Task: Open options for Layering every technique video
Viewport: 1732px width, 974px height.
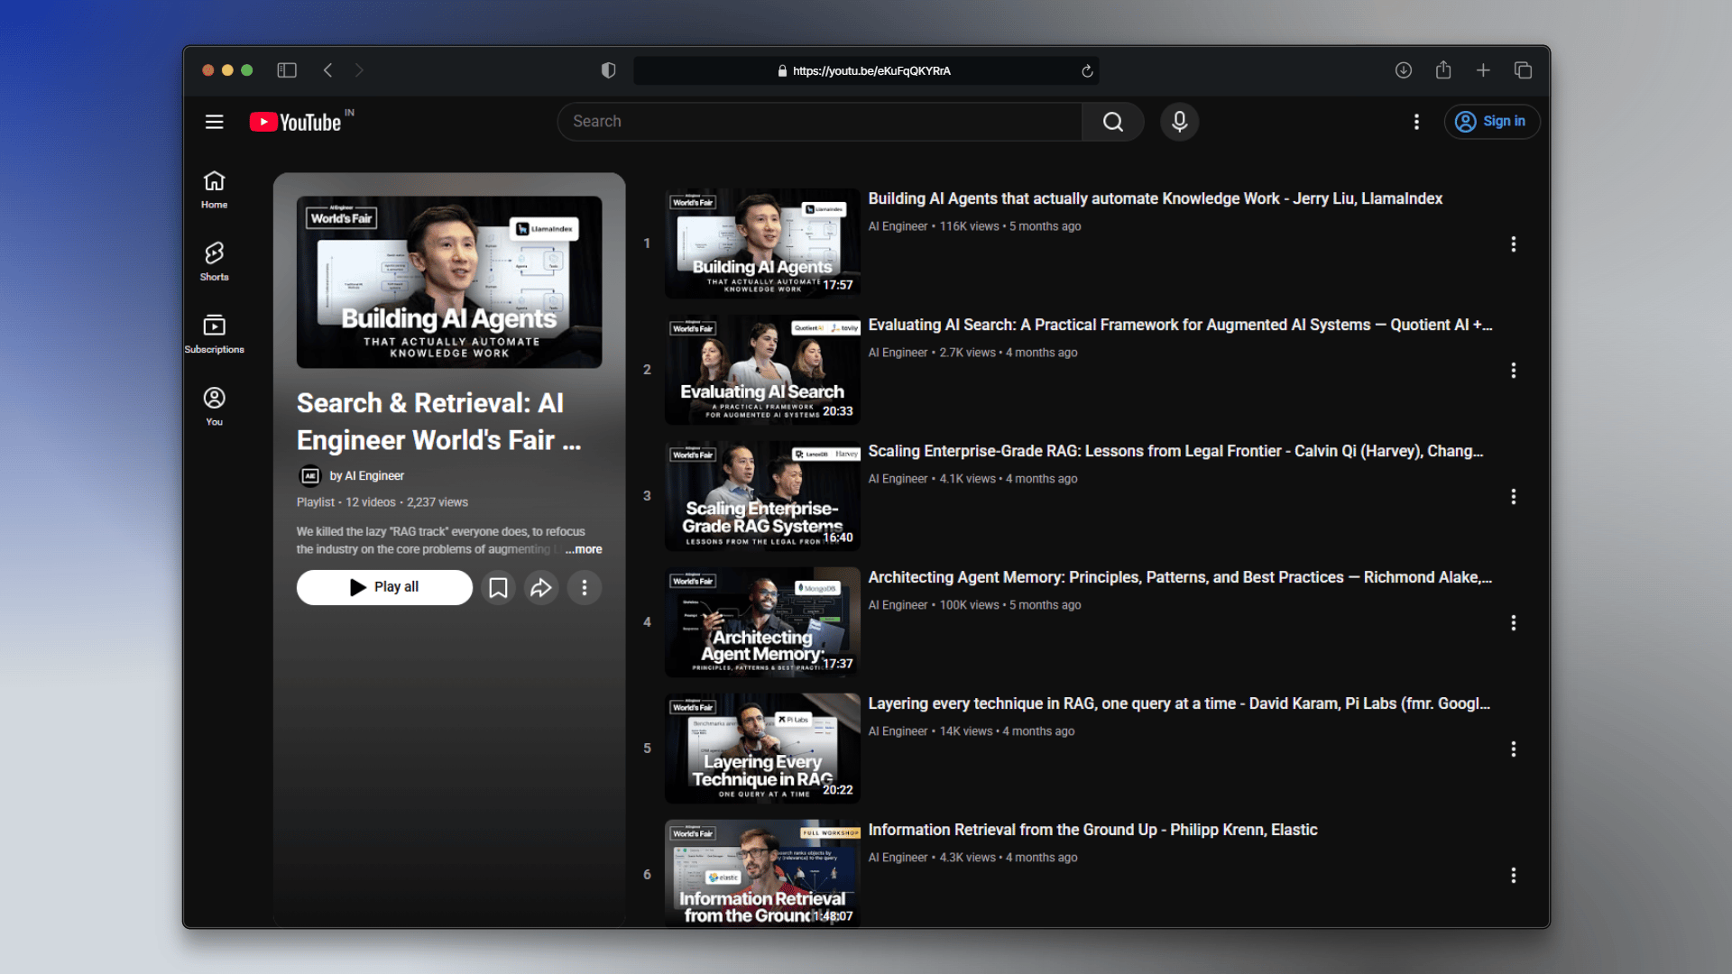Action: 1514,749
